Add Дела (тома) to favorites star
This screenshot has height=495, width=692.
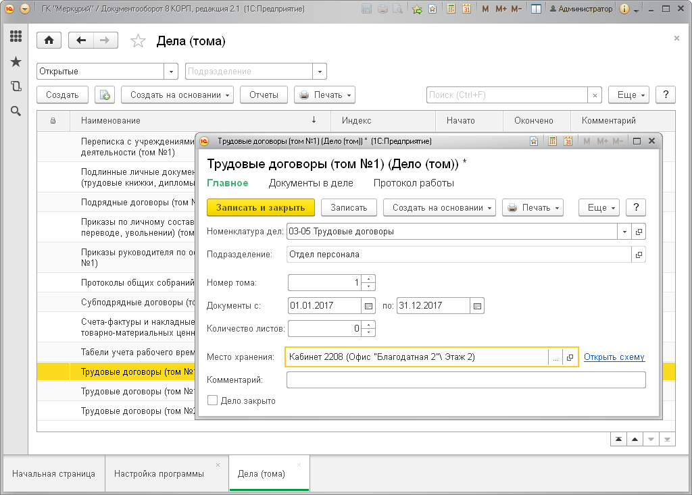[138, 41]
